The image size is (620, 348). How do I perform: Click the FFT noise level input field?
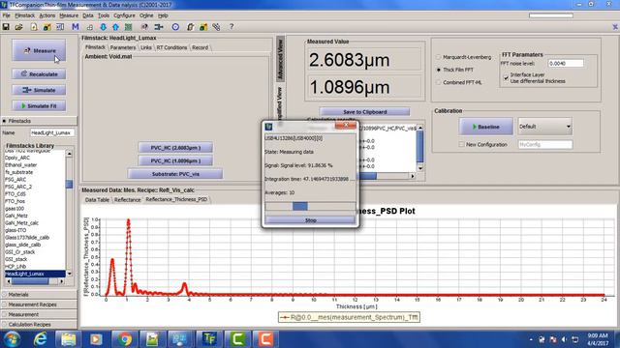[x=566, y=63]
